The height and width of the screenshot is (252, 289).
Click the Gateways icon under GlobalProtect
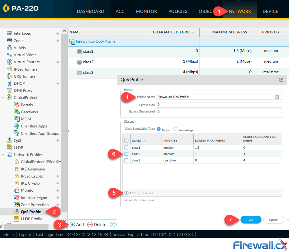[x=17, y=112]
